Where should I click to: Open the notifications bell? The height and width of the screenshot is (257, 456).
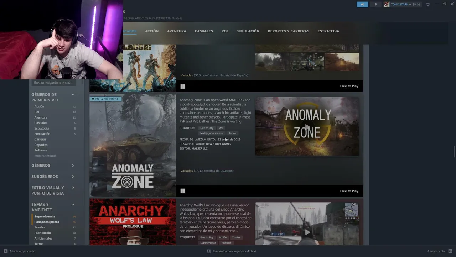click(x=375, y=4)
